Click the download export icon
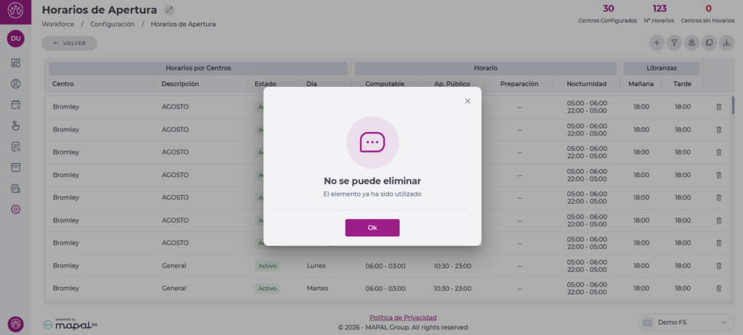Viewport: 743px width, 335px height. [x=726, y=44]
